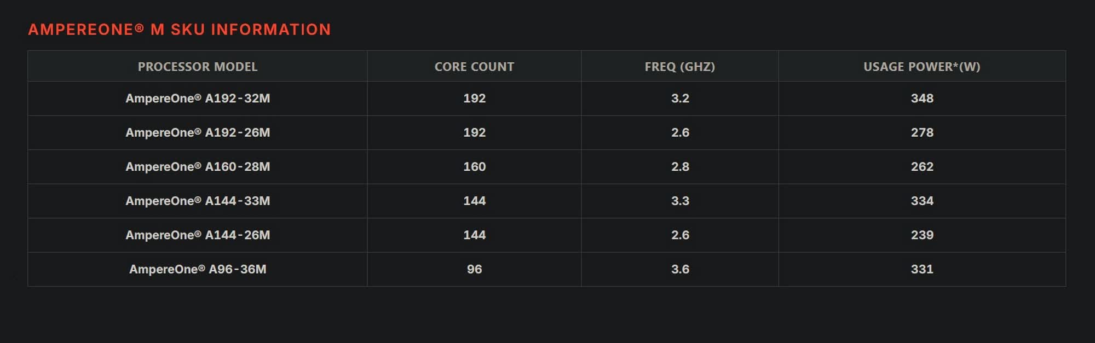This screenshot has height=343, width=1095.
Task: Select the 239 usage power value
Action: coord(922,235)
